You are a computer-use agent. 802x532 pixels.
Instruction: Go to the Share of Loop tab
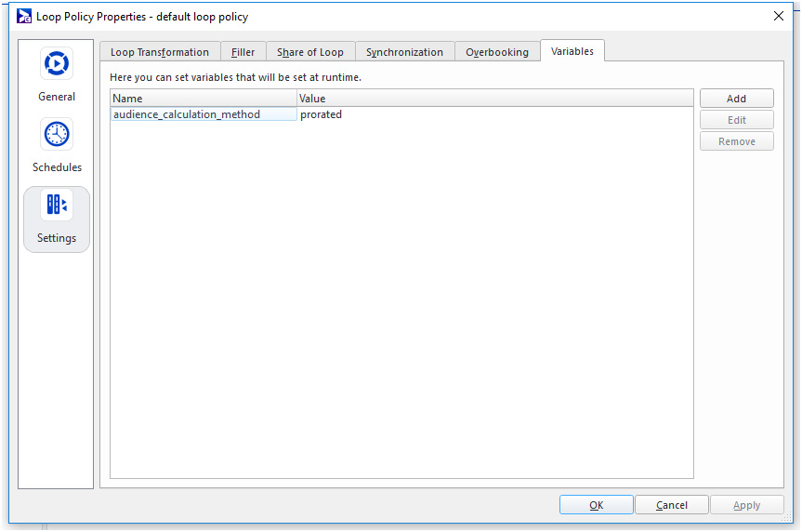(310, 52)
